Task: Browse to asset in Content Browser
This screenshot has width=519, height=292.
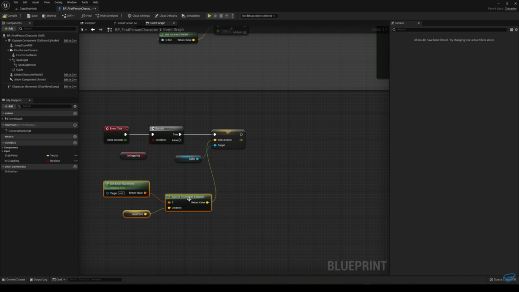Action: click(x=49, y=16)
